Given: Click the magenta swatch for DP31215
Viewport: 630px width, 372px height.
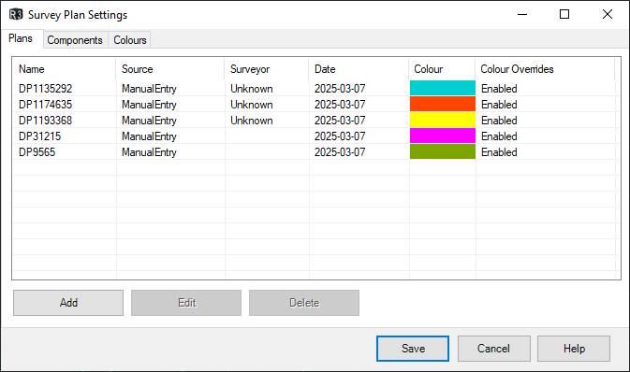Looking at the screenshot, I should [x=443, y=136].
